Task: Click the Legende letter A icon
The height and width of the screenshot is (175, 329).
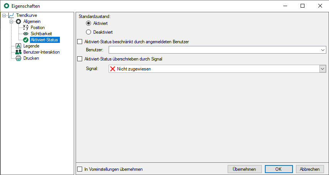Action: 18,46
